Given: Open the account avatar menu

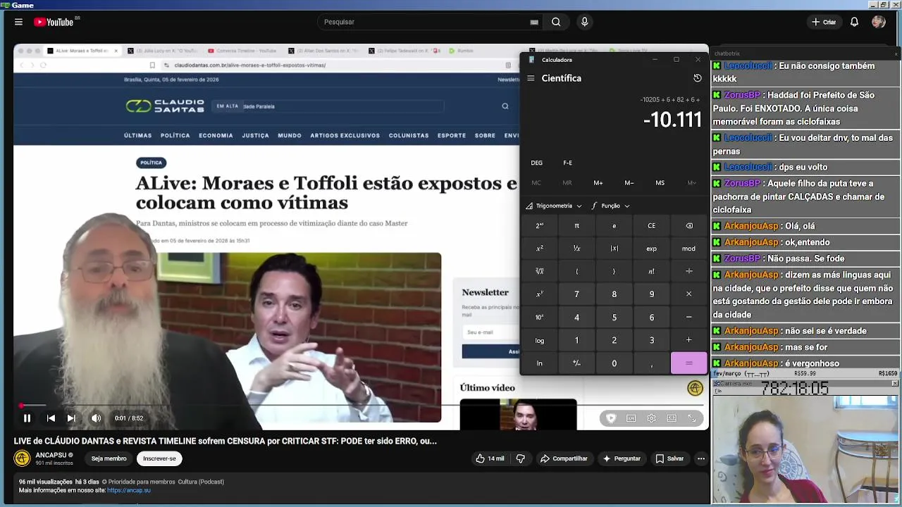Looking at the screenshot, I should pos(878,22).
